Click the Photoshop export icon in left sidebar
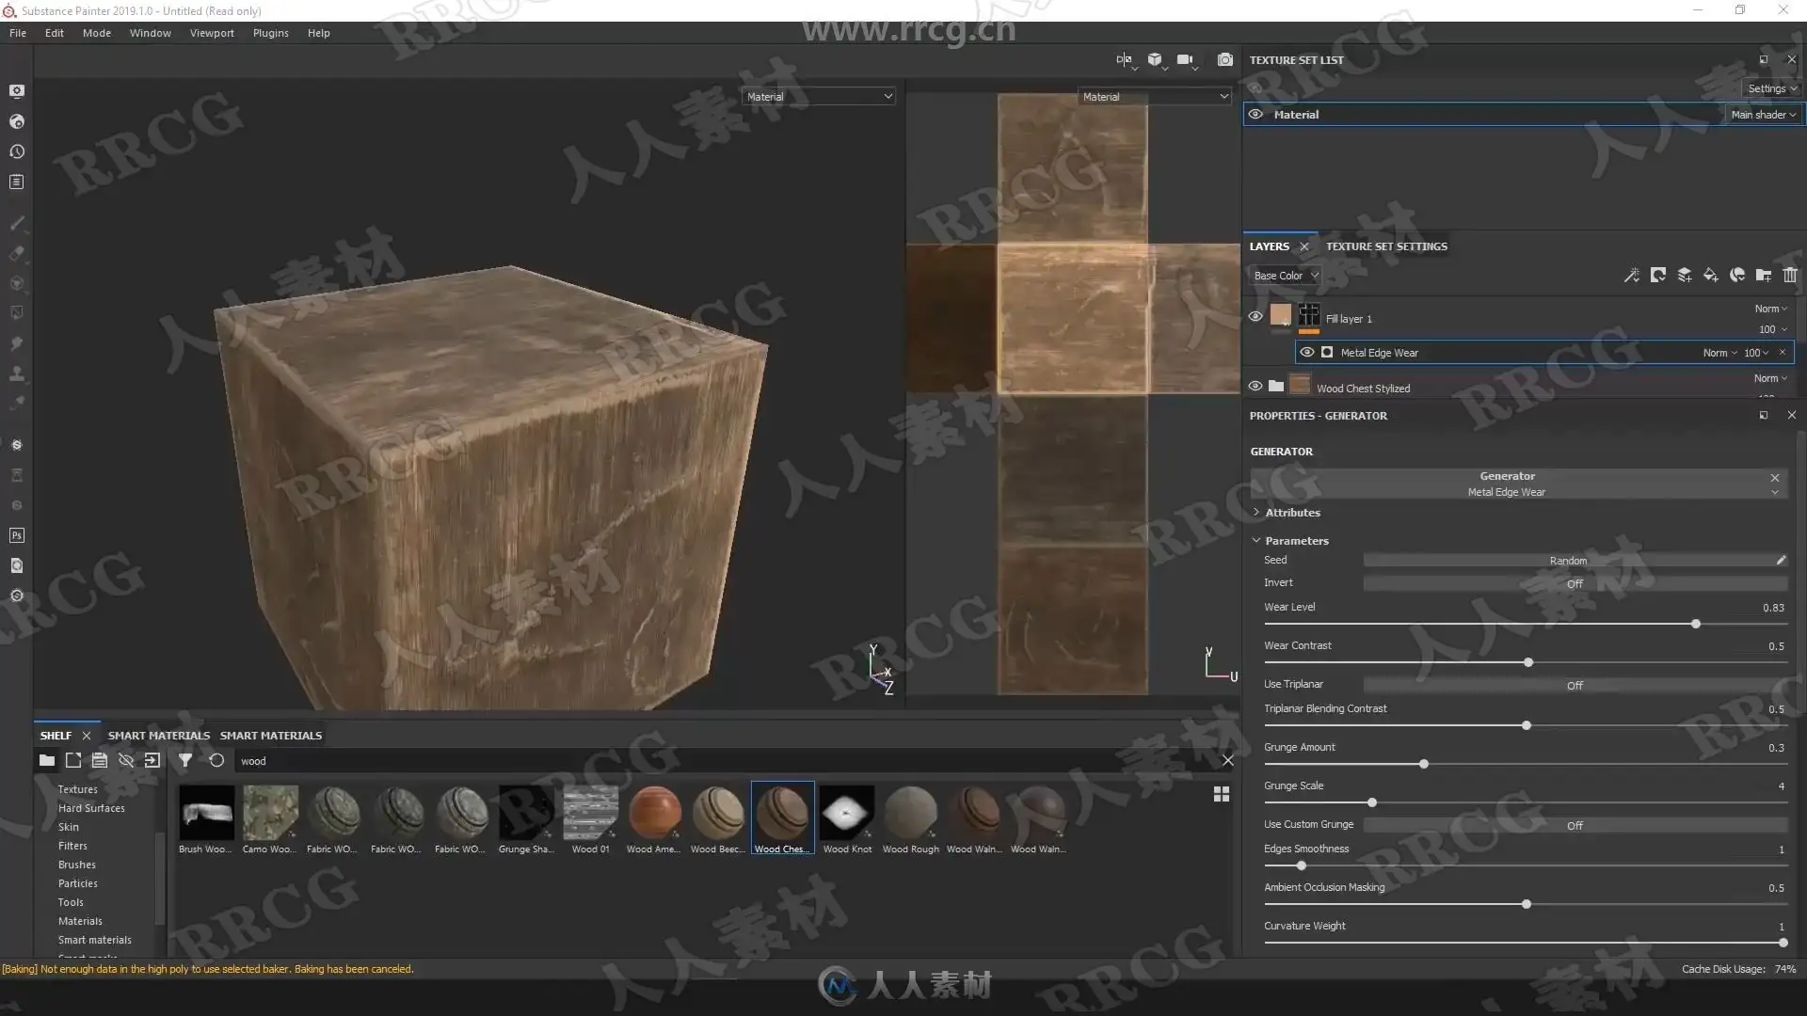The height and width of the screenshot is (1016, 1807). (x=16, y=536)
